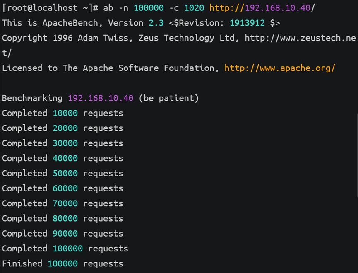Viewport: 358px width, 273px height.
Task: Click the [root@localhost ~]# prompt
Action: tap(50, 8)
